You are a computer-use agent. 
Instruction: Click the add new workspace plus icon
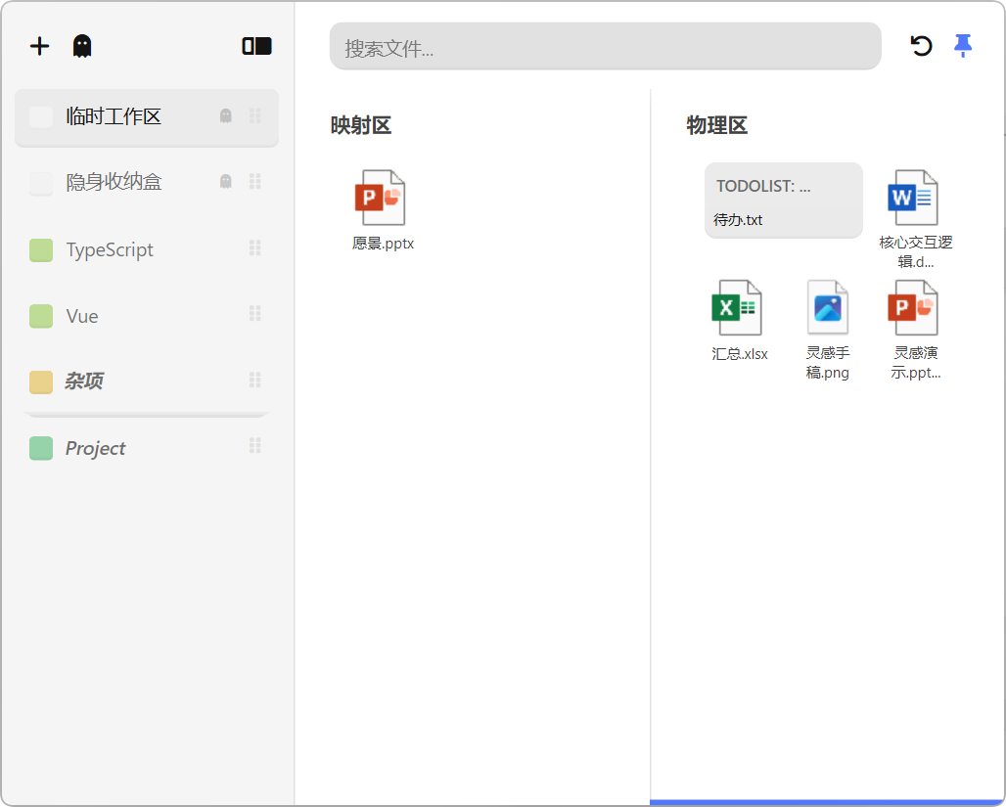tap(39, 46)
